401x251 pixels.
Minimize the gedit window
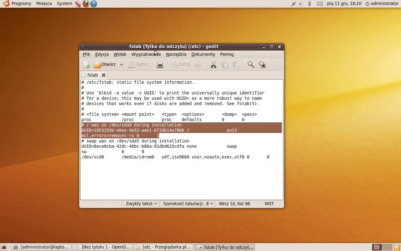[264, 47]
